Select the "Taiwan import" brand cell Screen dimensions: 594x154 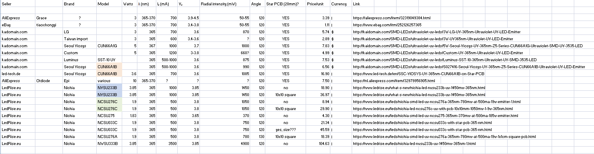79,39
